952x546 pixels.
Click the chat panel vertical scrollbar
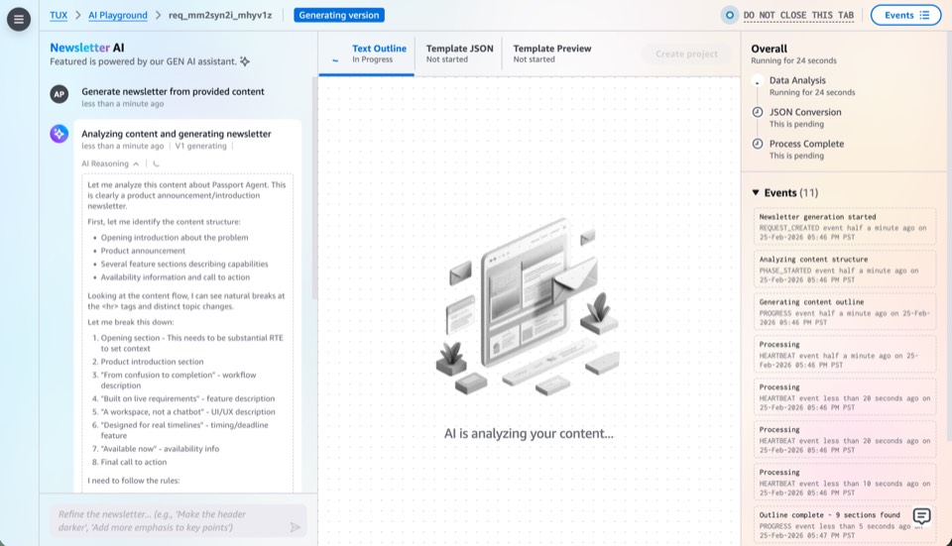click(x=314, y=188)
